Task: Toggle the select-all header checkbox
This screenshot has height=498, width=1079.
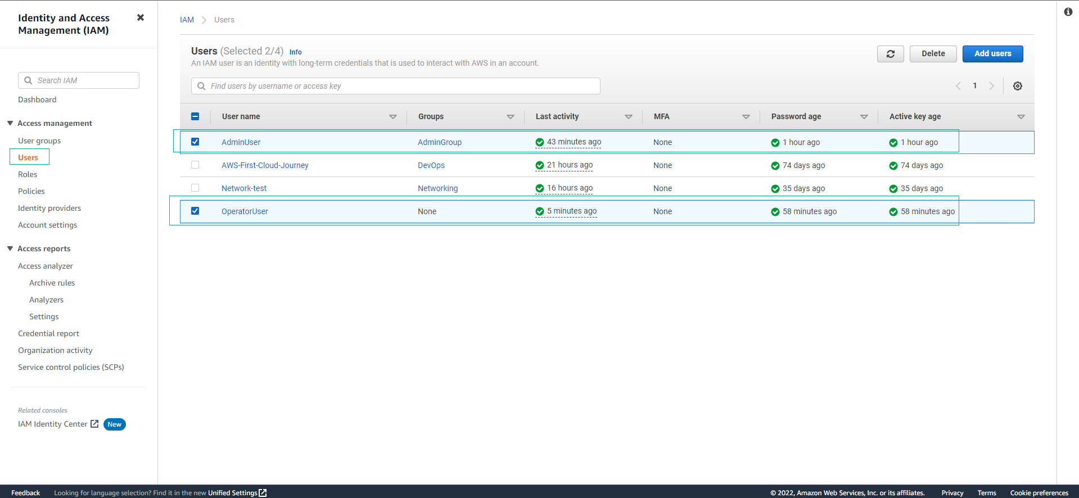Action: (195, 116)
